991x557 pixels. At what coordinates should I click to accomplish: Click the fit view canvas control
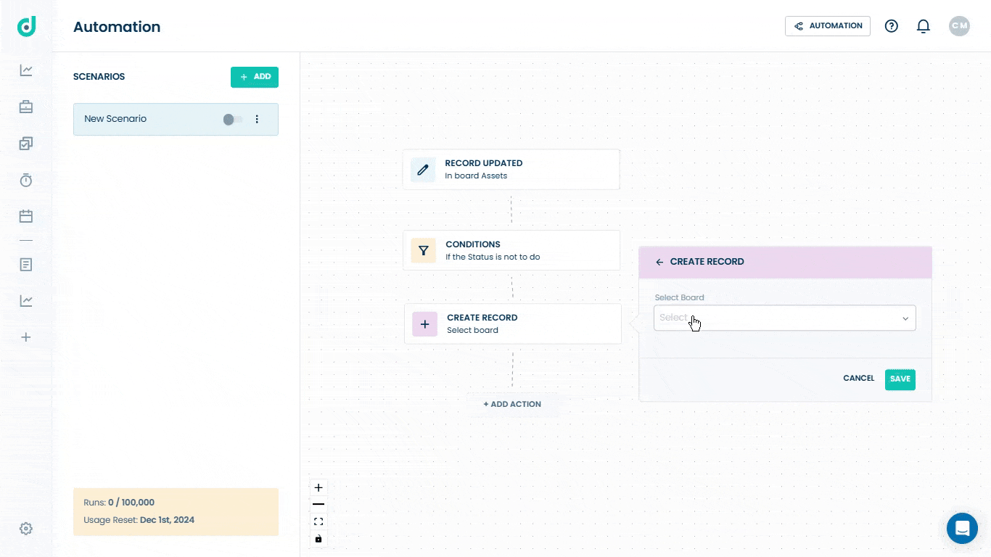[x=318, y=521]
